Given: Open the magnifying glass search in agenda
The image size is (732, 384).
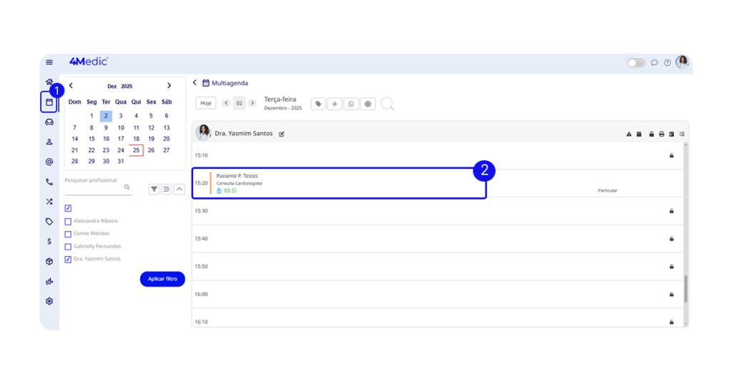Looking at the screenshot, I should (x=387, y=104).
